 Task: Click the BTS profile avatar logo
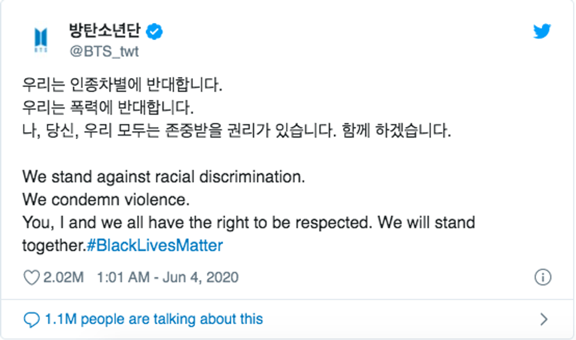(x=41, y=41)
